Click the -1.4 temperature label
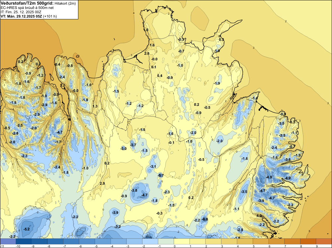 click(255, 98)
